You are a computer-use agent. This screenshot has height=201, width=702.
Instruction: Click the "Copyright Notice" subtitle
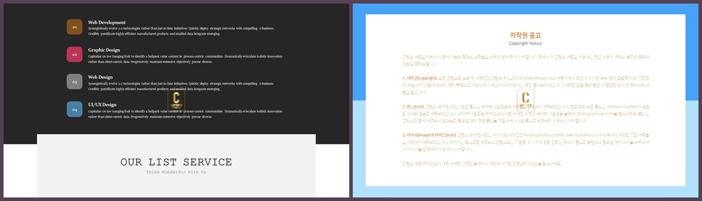525,43
